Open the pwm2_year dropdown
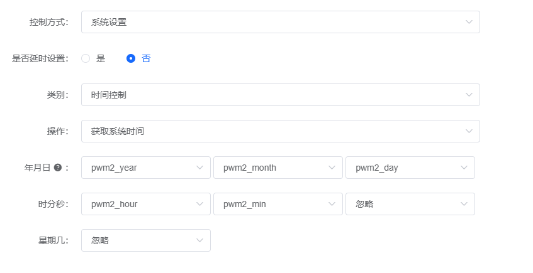Screen dimensions: 533x273 [138, 168]
